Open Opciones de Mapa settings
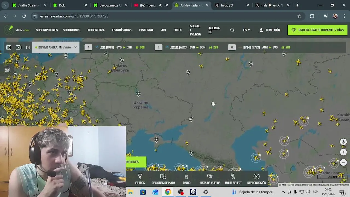This screenshot has width=350, height=197. (x=163, y=179)
